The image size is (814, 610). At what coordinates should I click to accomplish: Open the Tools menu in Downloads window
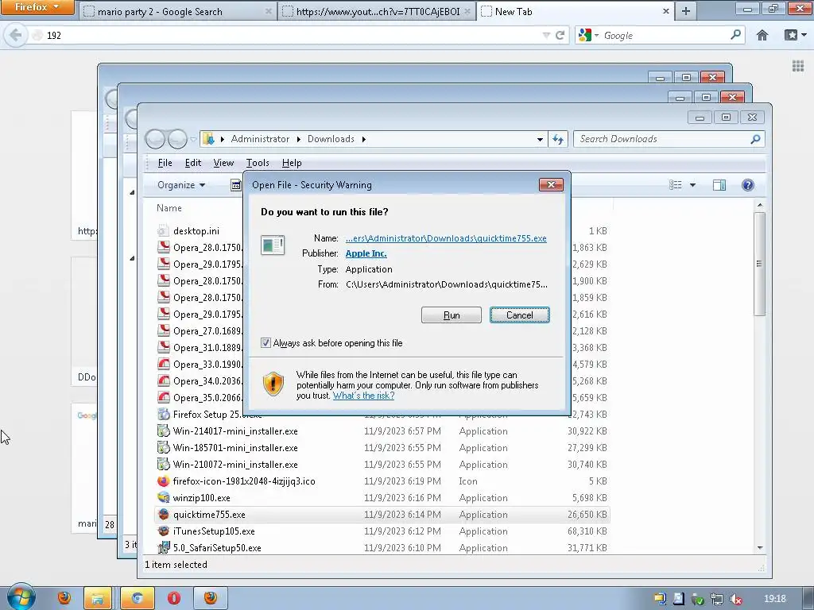pyautogui.click(x=258, y=163)
